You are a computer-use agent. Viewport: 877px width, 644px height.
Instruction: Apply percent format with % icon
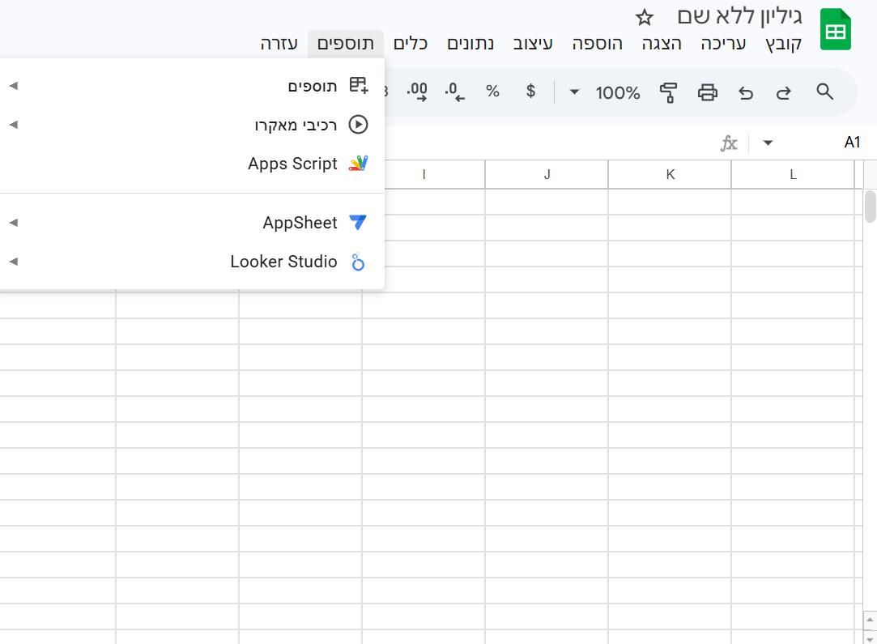click(492, 92)
